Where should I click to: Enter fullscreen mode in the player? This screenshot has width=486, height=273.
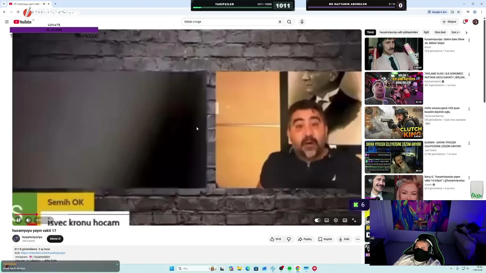pos(354,220)
